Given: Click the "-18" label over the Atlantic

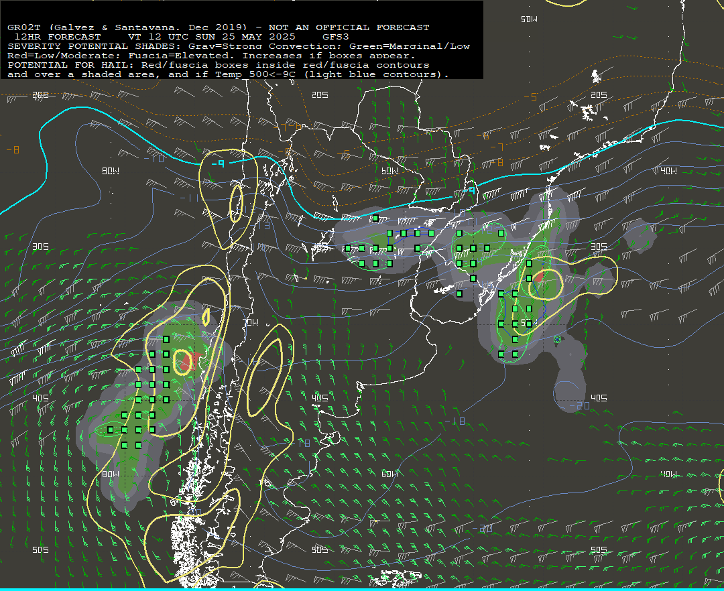Looking at the screenshot, I should pos(455,421).
